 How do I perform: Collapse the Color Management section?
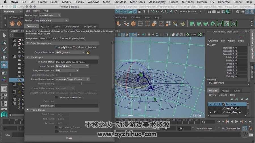coord(28,43)
